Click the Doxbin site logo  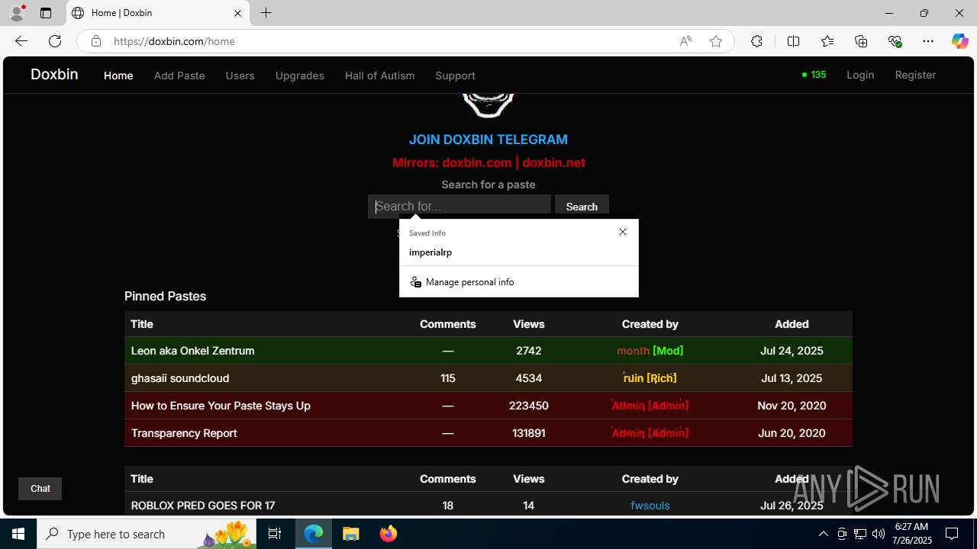click(x=54, y=74)
